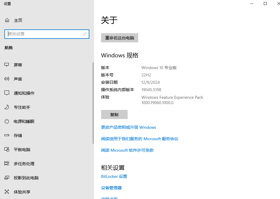The image size is (280, 199).
Task: Click the magnifier icon in search box
Action: (85, 34)
